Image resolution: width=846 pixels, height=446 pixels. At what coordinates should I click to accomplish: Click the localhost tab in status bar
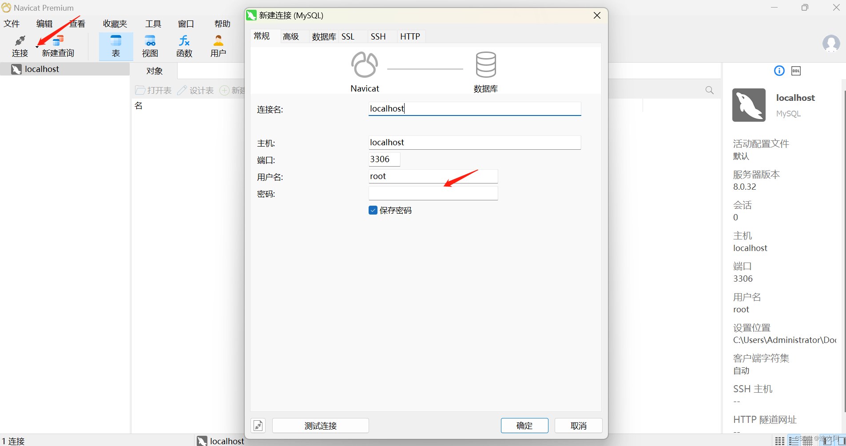click(x=221, y=441)
